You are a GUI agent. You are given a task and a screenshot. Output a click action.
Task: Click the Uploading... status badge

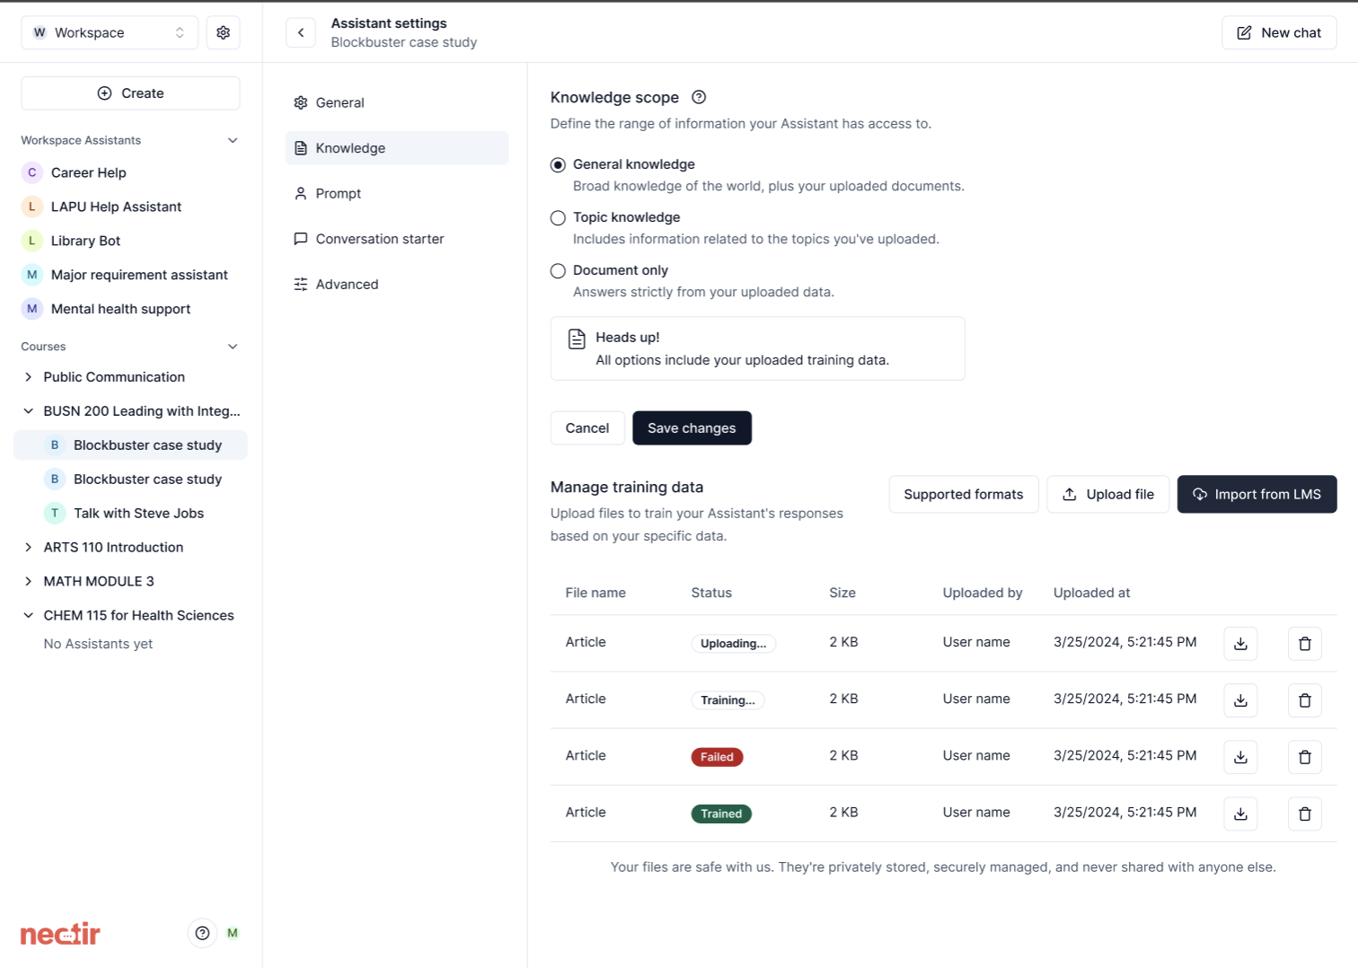coord(734,644)
